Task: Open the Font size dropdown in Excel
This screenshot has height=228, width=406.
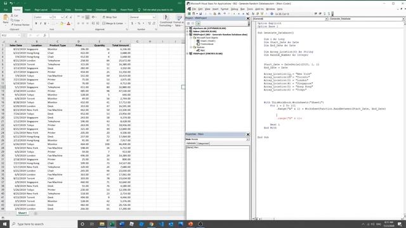Action: tap(62, 17)
